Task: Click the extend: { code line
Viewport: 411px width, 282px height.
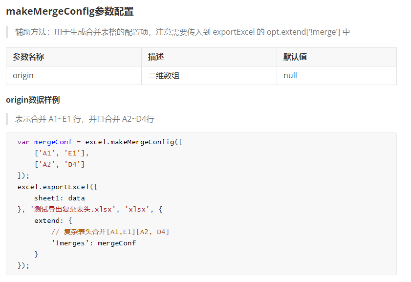Action: [x=53, y=220]
